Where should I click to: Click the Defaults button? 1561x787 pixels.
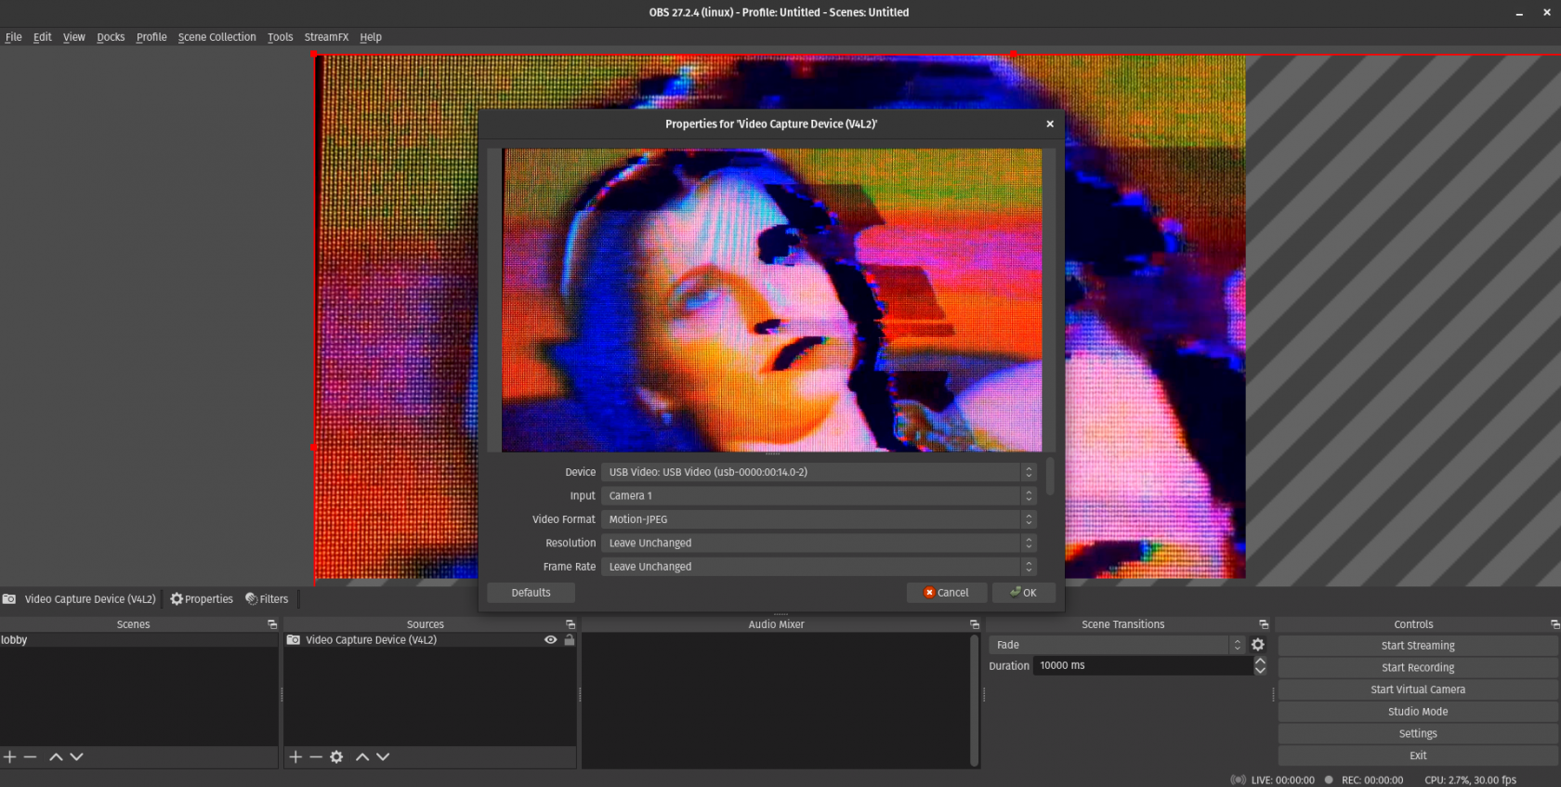click(x=531, y=593)
